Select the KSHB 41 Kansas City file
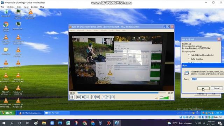Viewport: 224px width, 126px height. pyautogui.click(x=6, y=78)
